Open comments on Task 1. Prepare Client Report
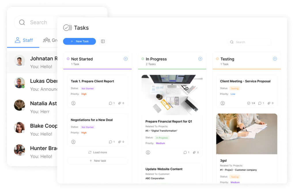This screenshot has width=295, height=191. [x=112, y=103]
